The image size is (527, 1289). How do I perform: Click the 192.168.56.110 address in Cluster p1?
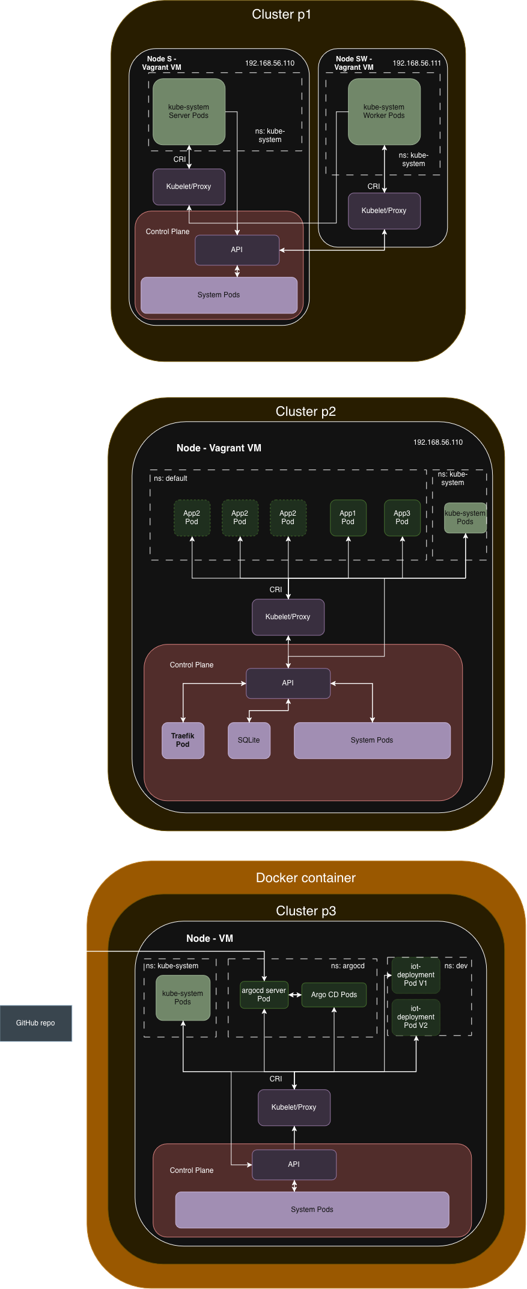tap(270, 63)
